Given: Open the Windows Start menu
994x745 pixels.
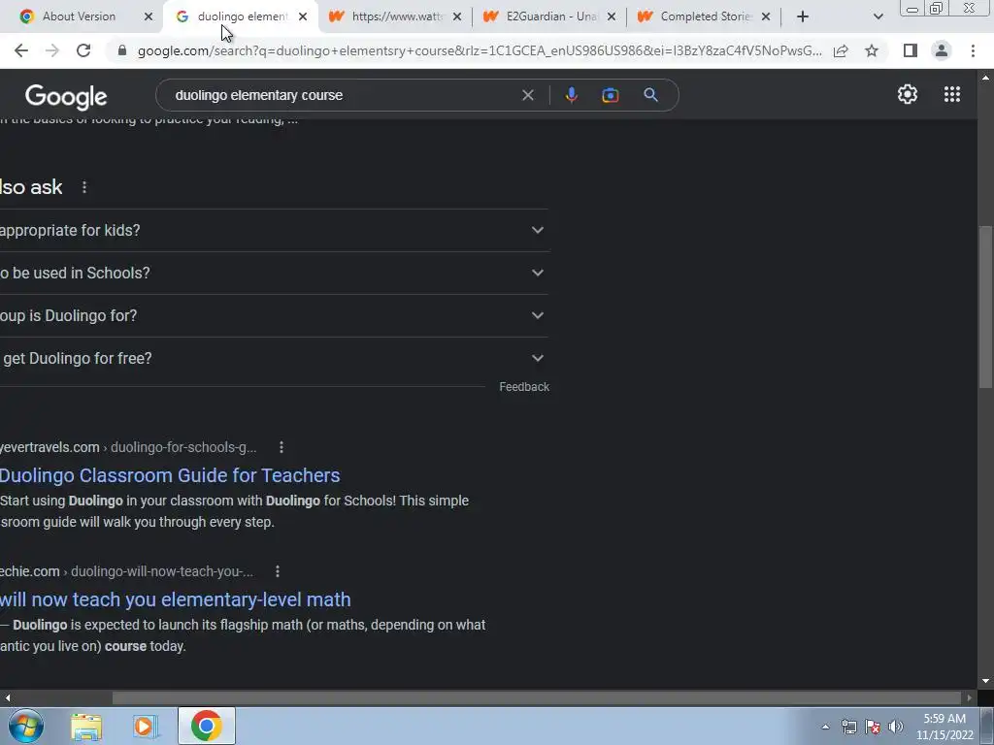Looking at the screenshot, I should point(26,726).
